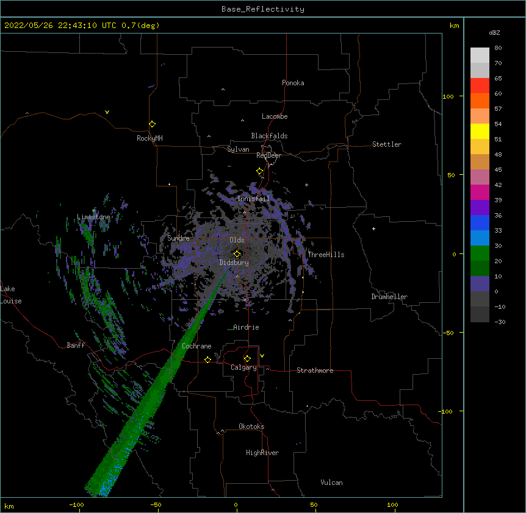Select the Airdrie label

click(x=246, y=327)
